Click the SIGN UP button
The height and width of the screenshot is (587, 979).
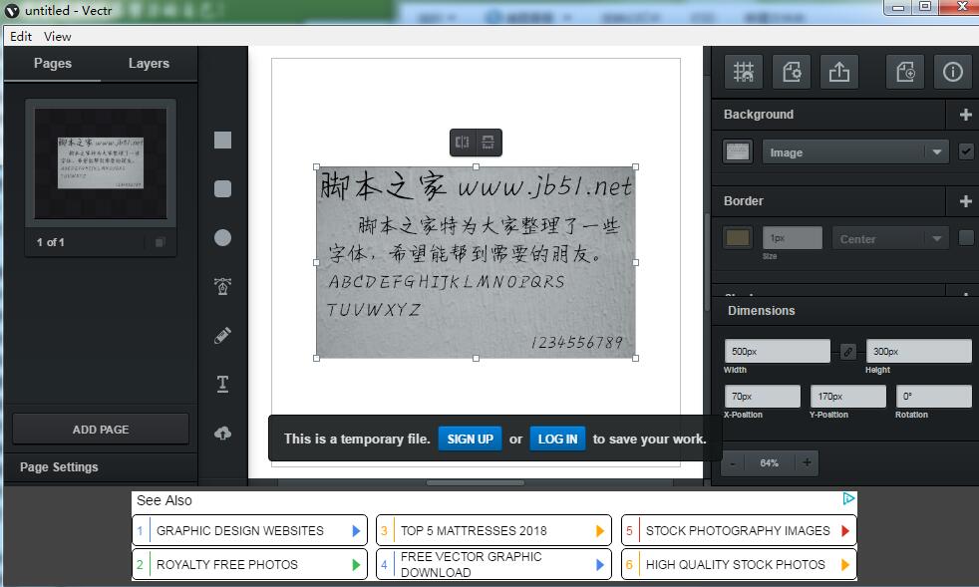coord(470,439)
